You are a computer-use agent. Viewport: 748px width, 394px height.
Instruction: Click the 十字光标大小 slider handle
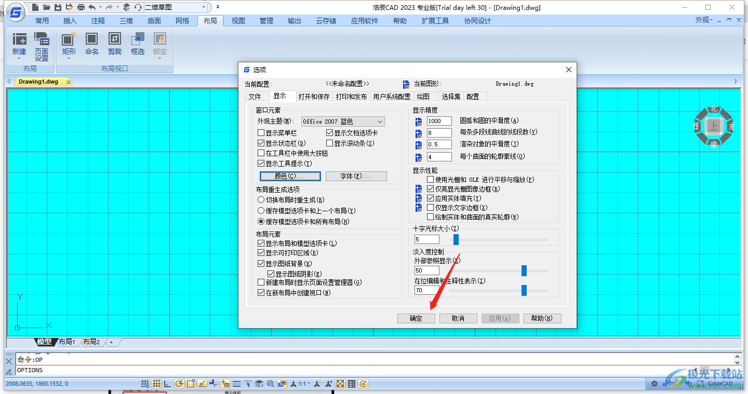click(x=456, y=239)
